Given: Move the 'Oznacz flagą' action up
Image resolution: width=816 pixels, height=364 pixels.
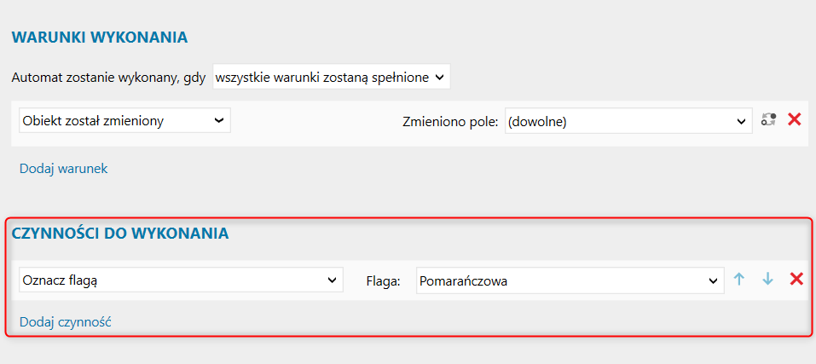Looking at the screenshot, I should 739,280.
